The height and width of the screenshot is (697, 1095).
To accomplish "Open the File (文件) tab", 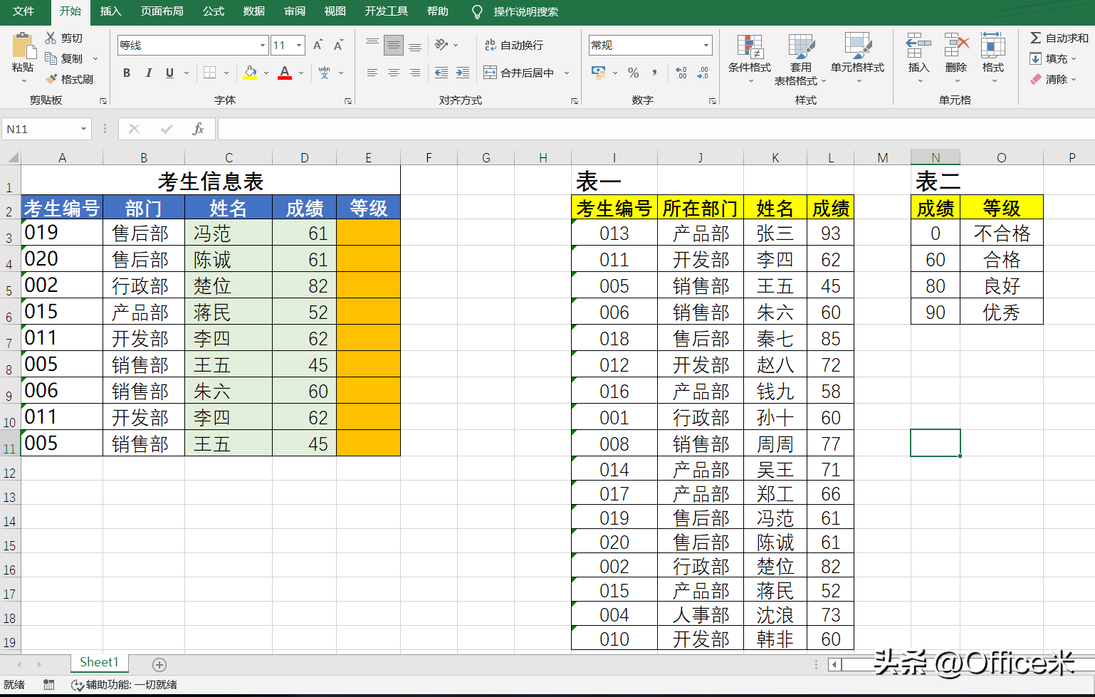I will [23, 11].
